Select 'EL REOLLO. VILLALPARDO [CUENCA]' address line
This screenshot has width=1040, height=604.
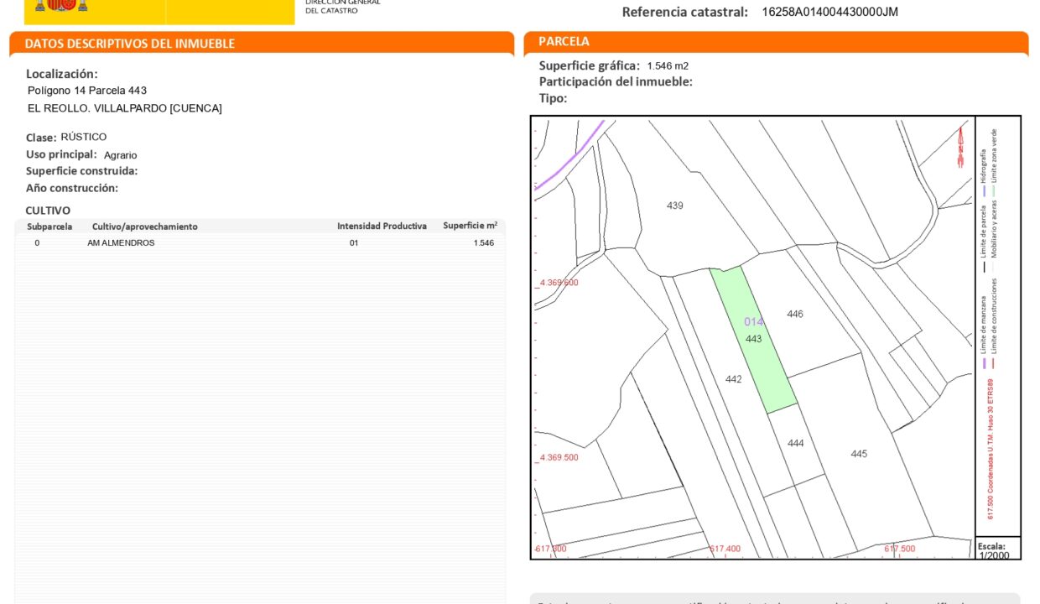[125, 108]
